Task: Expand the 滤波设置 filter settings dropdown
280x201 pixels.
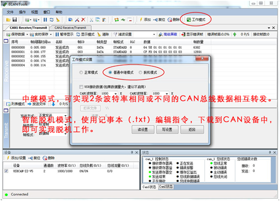Action: [x=154, y=34]
